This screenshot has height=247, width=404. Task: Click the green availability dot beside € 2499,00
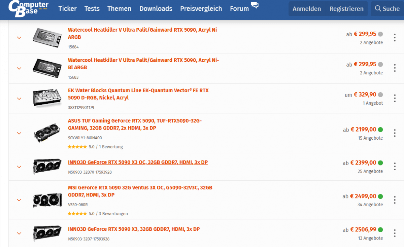pyautogui.click(x=380, y=196)
